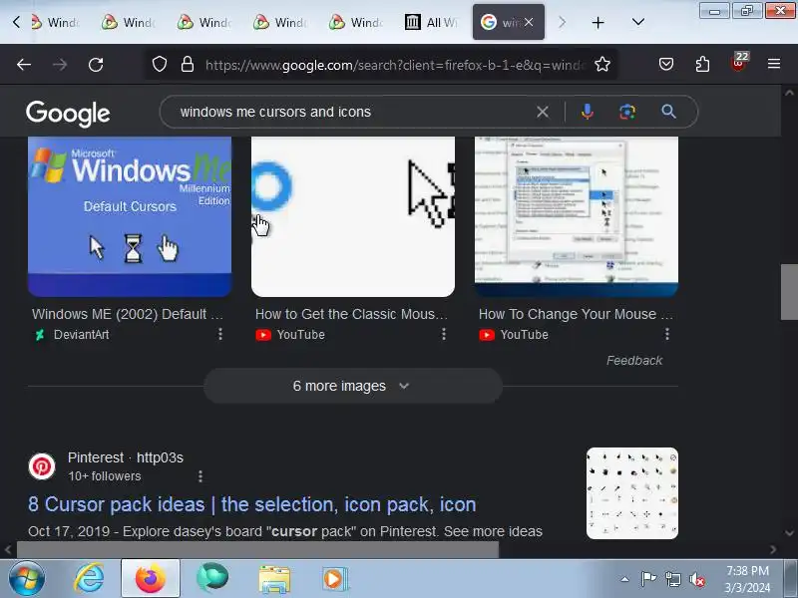Click the horizontal scrollbar thumb
The height and width of the screenshot is (598, 798).
pyautogui.click(x=257, y=549)
